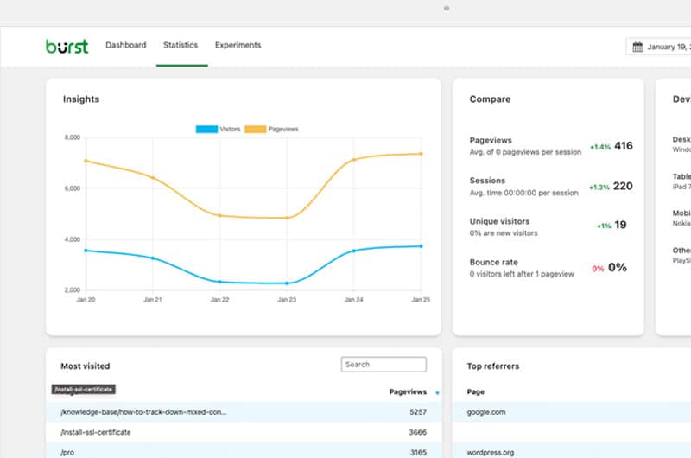Toggle the orange Pageviews legend swatch
Viewport: 691px width, 458px height.
pos(255,129)
